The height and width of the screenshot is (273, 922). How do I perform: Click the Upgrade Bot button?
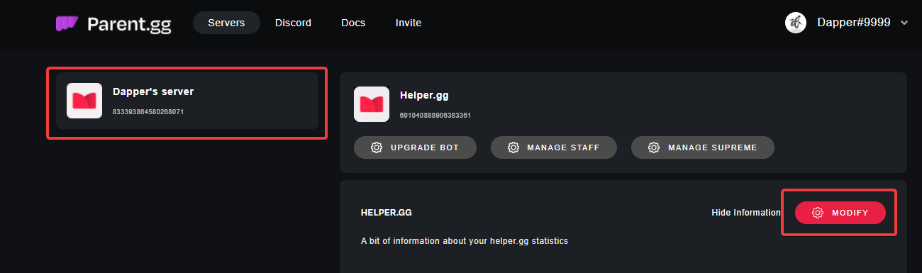(x=415, y=147)
